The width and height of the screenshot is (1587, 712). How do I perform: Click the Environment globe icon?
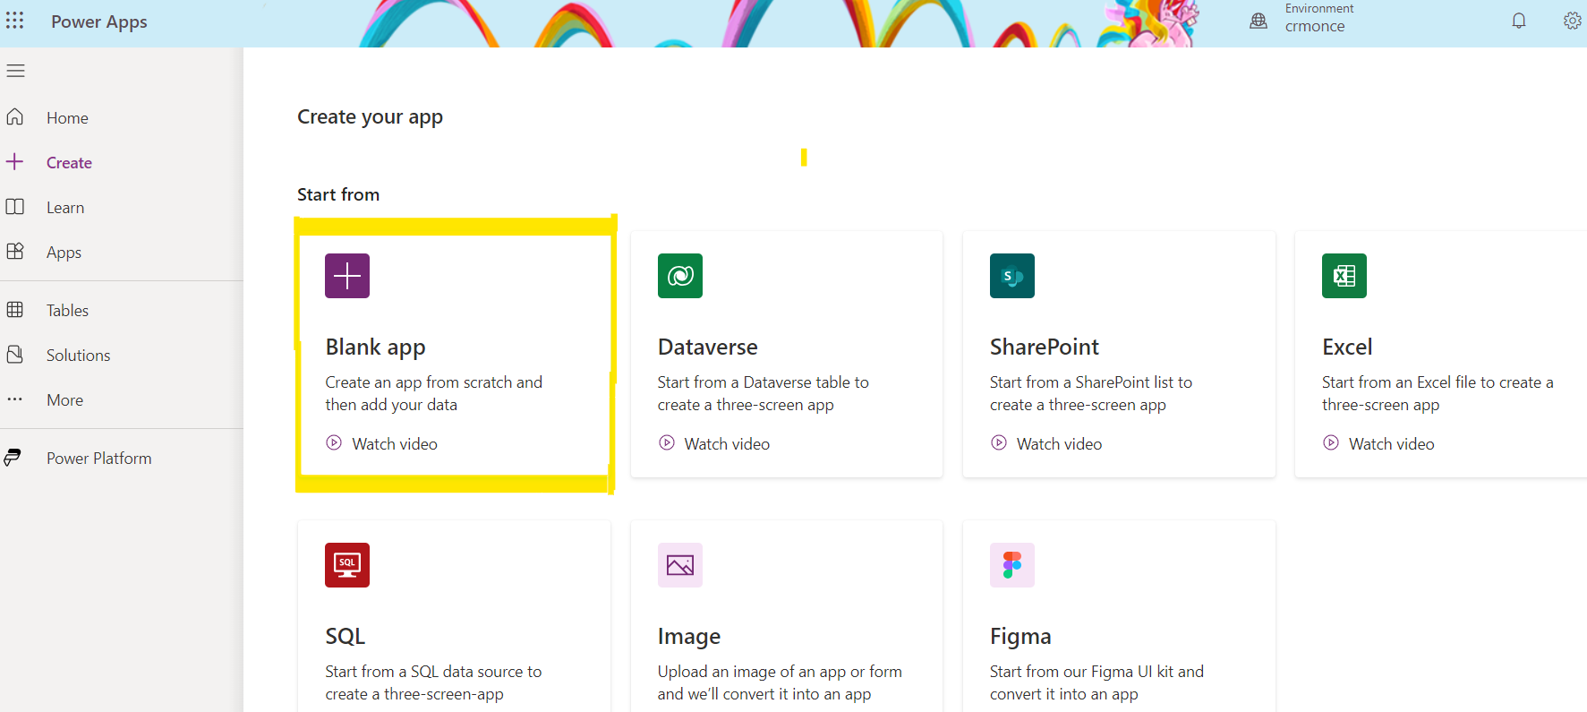pyautogui.click(x=1259, y=21)
